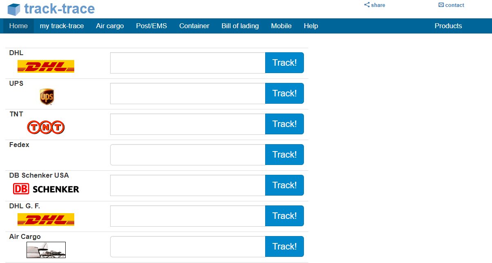
Task: Click the UPS carrier label text
Action: (16, 83)
